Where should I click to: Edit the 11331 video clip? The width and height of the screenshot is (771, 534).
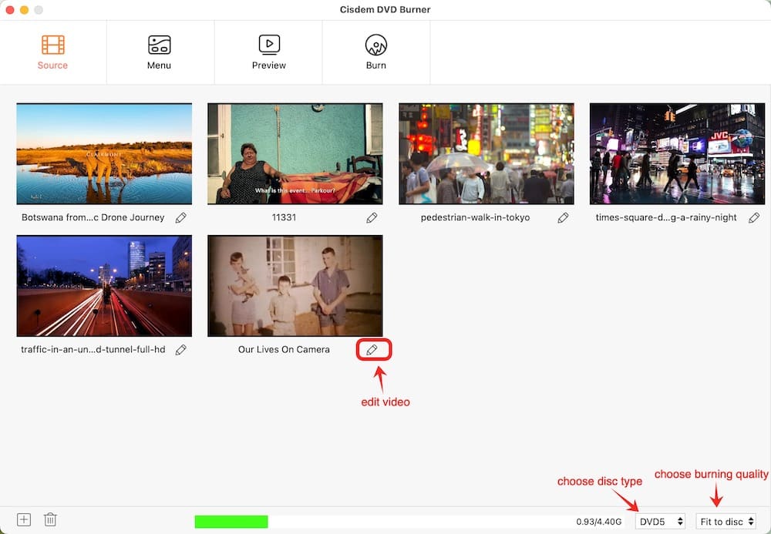click(x=372, y=218)
